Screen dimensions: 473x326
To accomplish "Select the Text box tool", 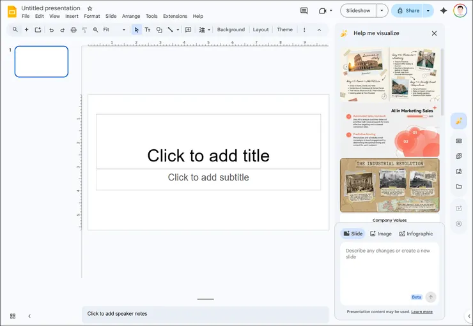I will [x=148, y=30].
